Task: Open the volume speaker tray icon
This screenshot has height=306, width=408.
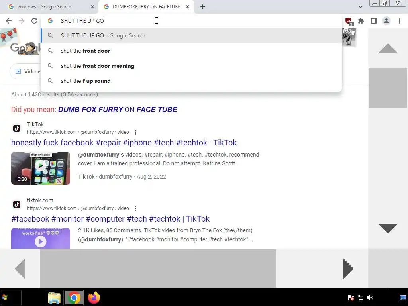Action: pyautogui.click(x=370, y=298)
